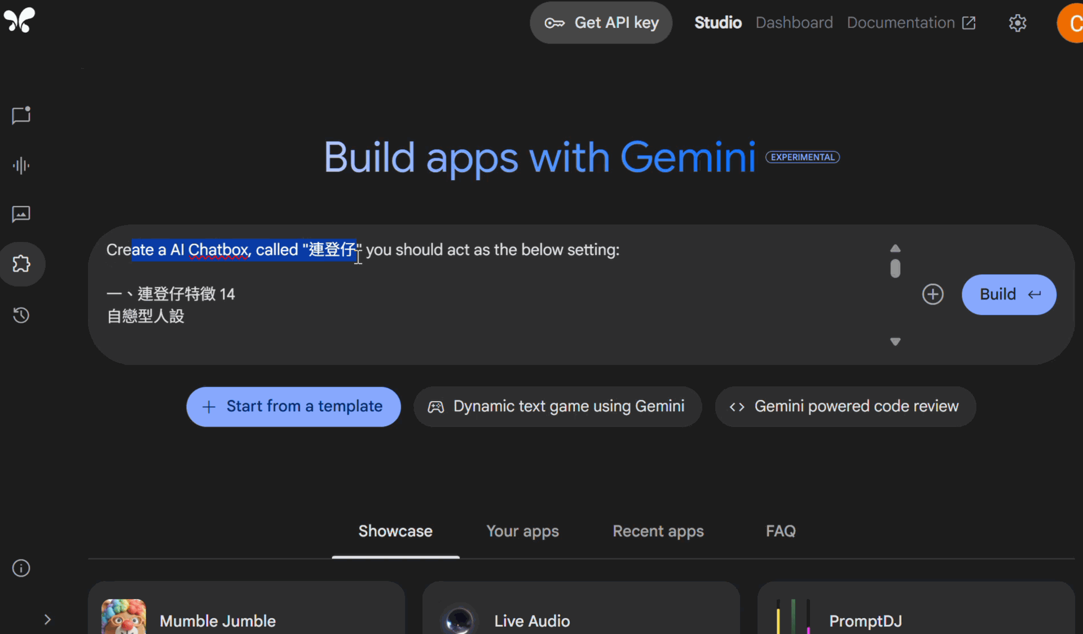Open the History clock sidebar icon
The image size is (1083, 634).
tap(21, 315)
